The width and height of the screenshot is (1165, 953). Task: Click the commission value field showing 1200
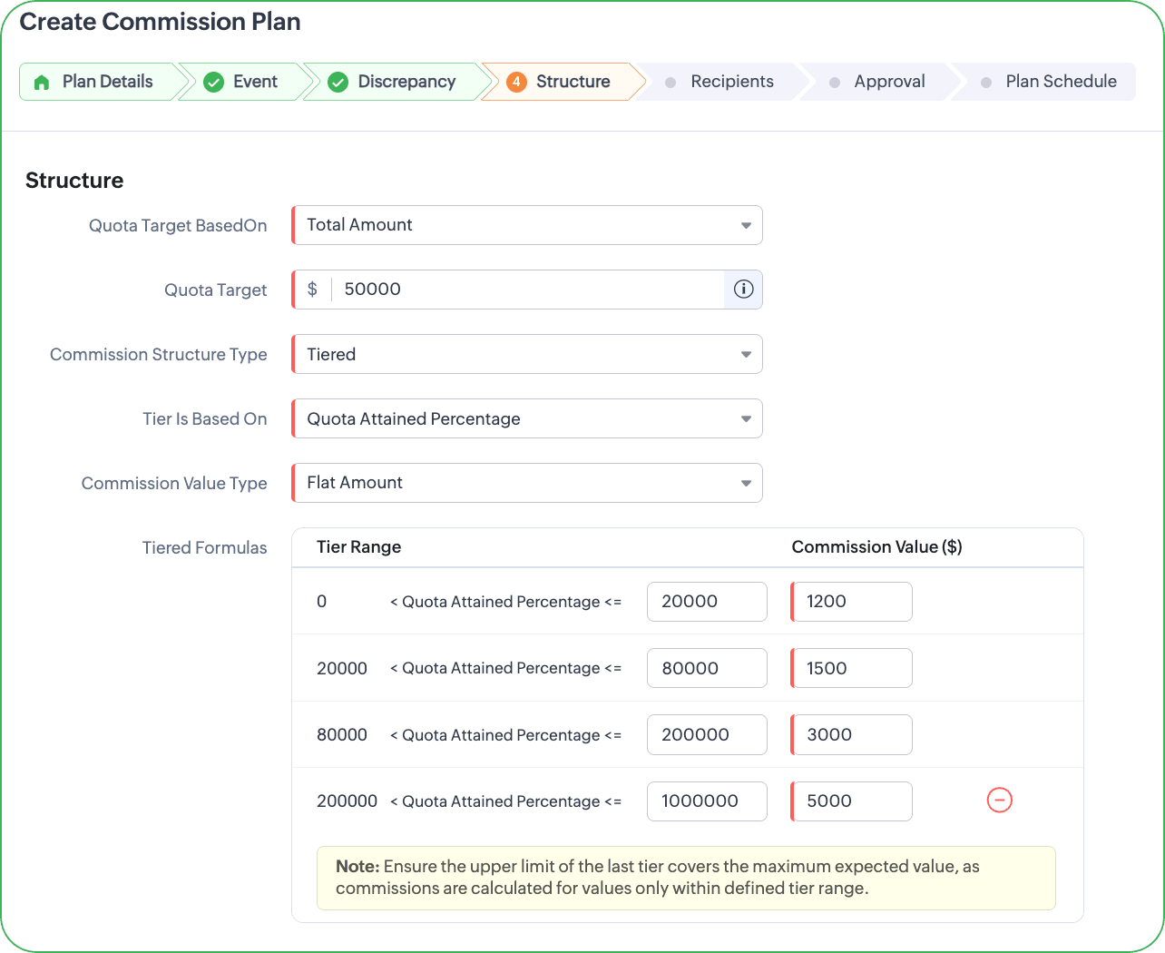click(x=851, y=602)
